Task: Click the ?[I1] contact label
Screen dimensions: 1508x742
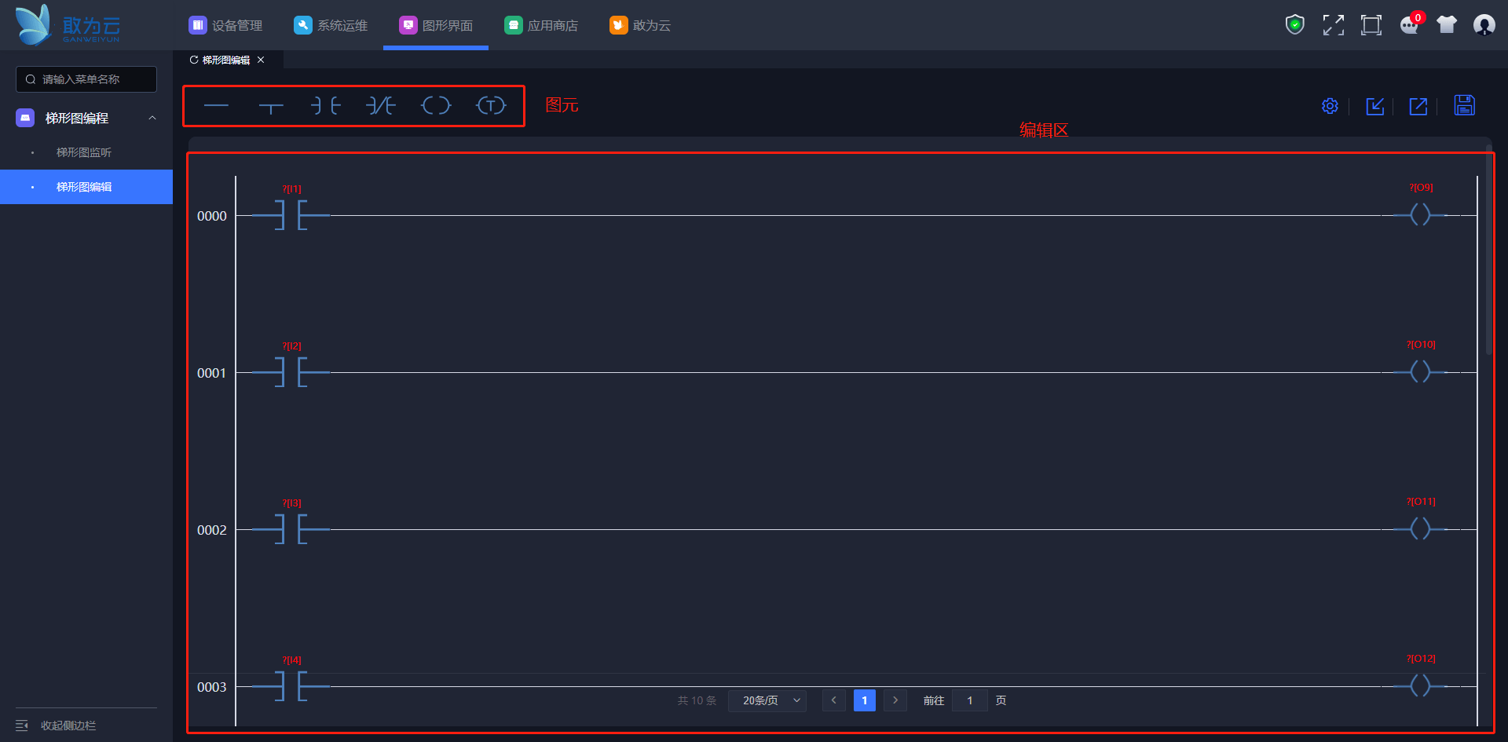Action: pyautogui.click(x=292, y=189)
